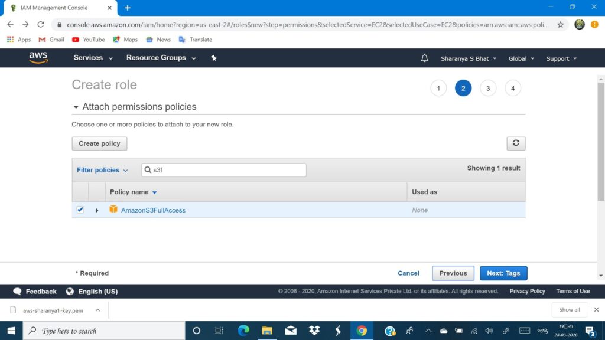The image size is (605, 340).
Task: Open Dropbox from the taskbar
Action: [314, 331]
